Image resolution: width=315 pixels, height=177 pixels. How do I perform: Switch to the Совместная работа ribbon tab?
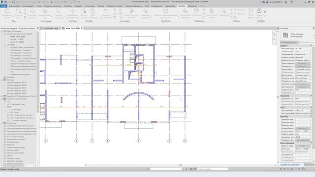click(134, 6)
